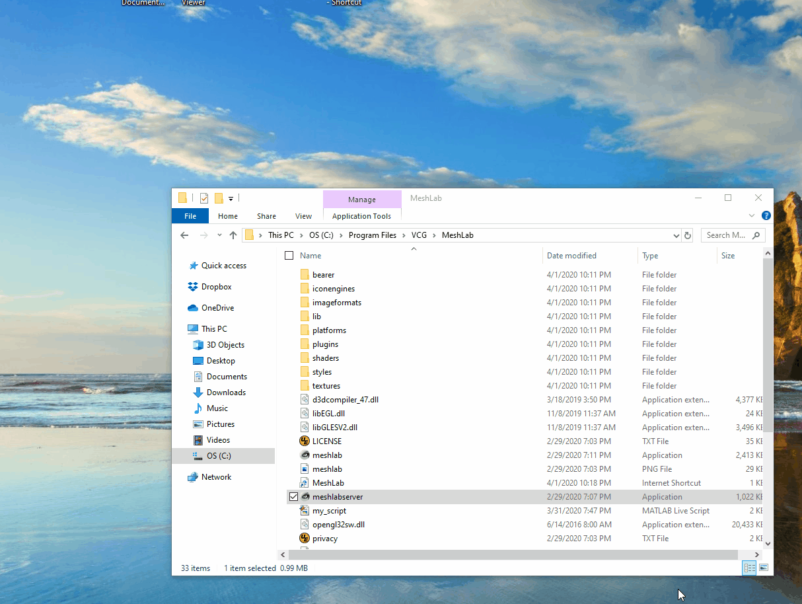
Task: Select the textures folder icon
Action: [x=305, y=386]
